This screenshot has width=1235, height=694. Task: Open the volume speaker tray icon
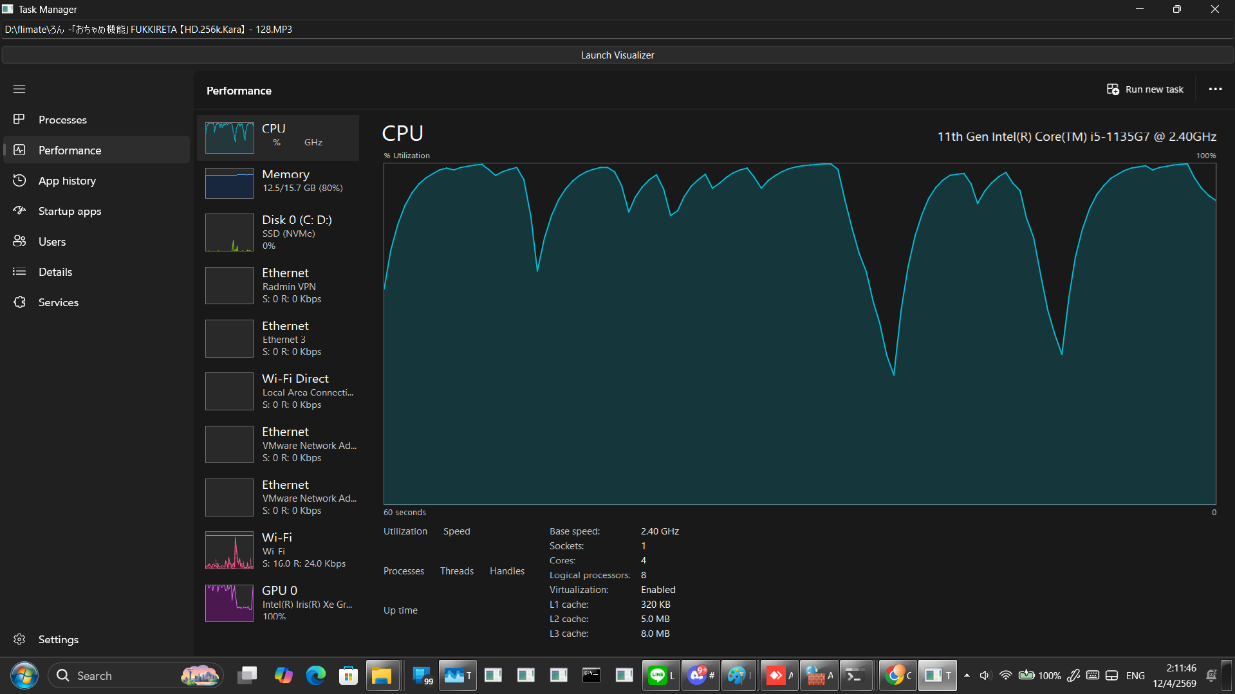click(x=985, y=675)
